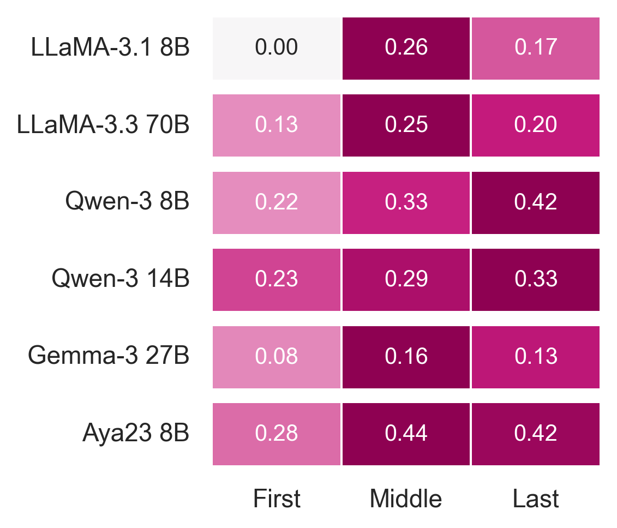Select the Gemma-3 27B row label
Image resolution: width=617 pixels, height=528 pixels.
pos(109,357)
